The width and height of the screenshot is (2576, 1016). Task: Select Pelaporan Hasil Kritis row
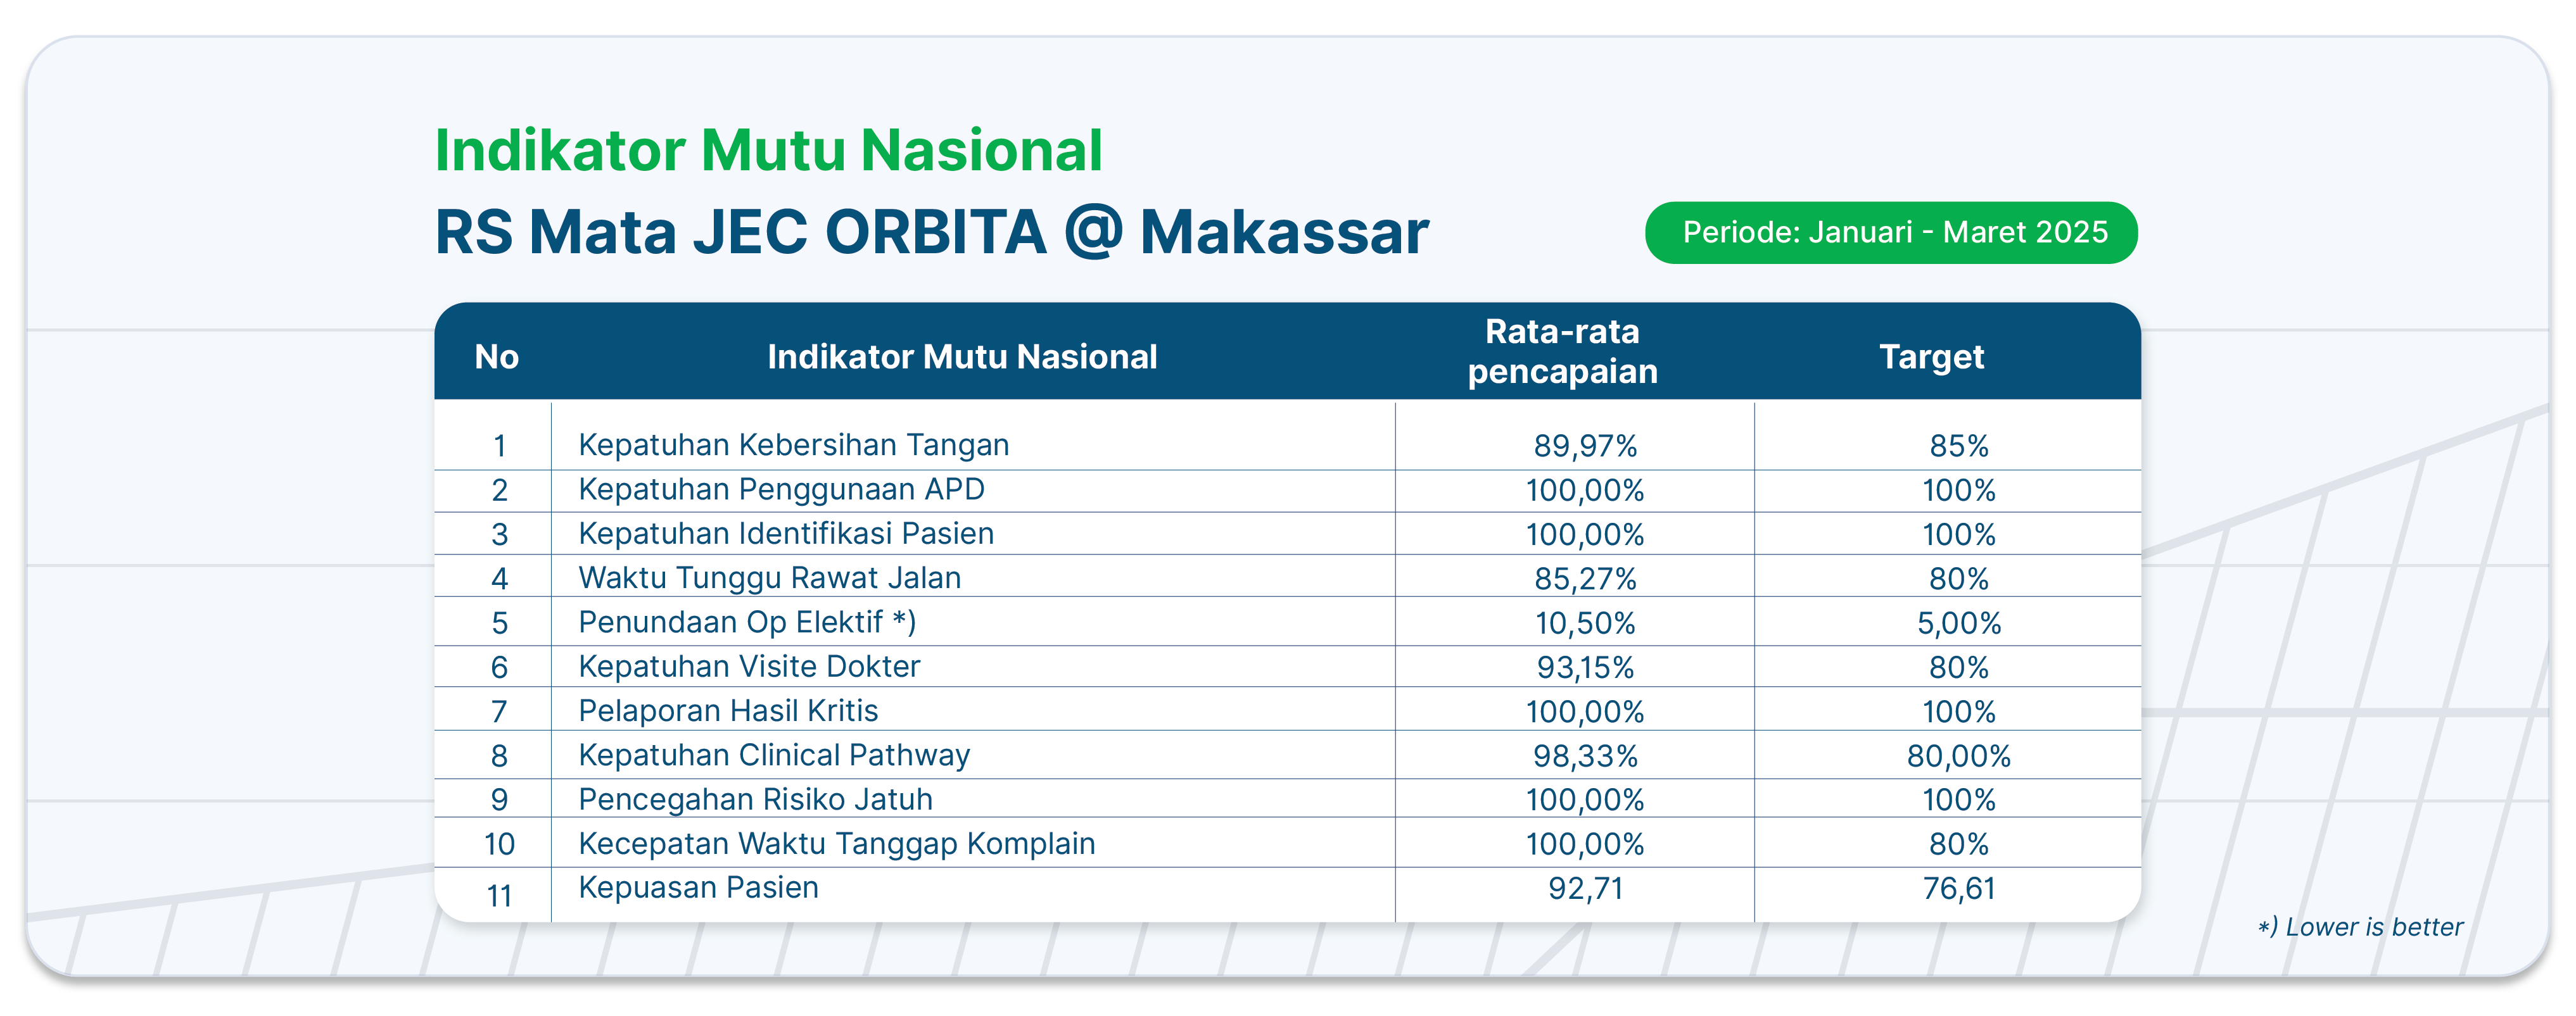(1288, 710)
